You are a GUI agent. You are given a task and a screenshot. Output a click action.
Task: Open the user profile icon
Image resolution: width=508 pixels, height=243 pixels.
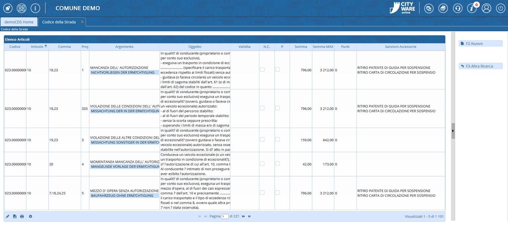pos(486,8)
